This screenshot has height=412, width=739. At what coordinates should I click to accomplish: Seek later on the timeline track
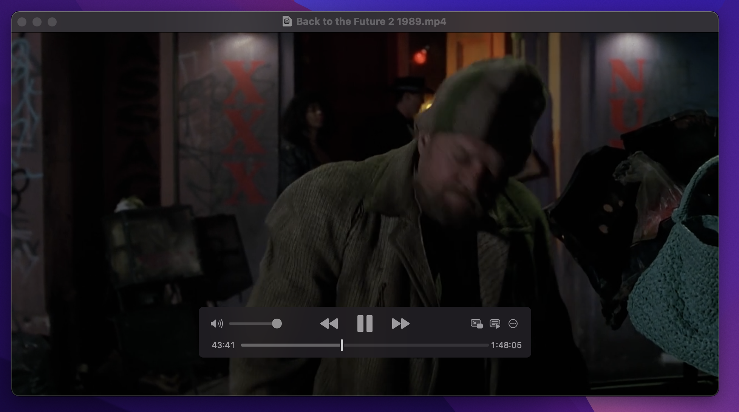point(416,345)
